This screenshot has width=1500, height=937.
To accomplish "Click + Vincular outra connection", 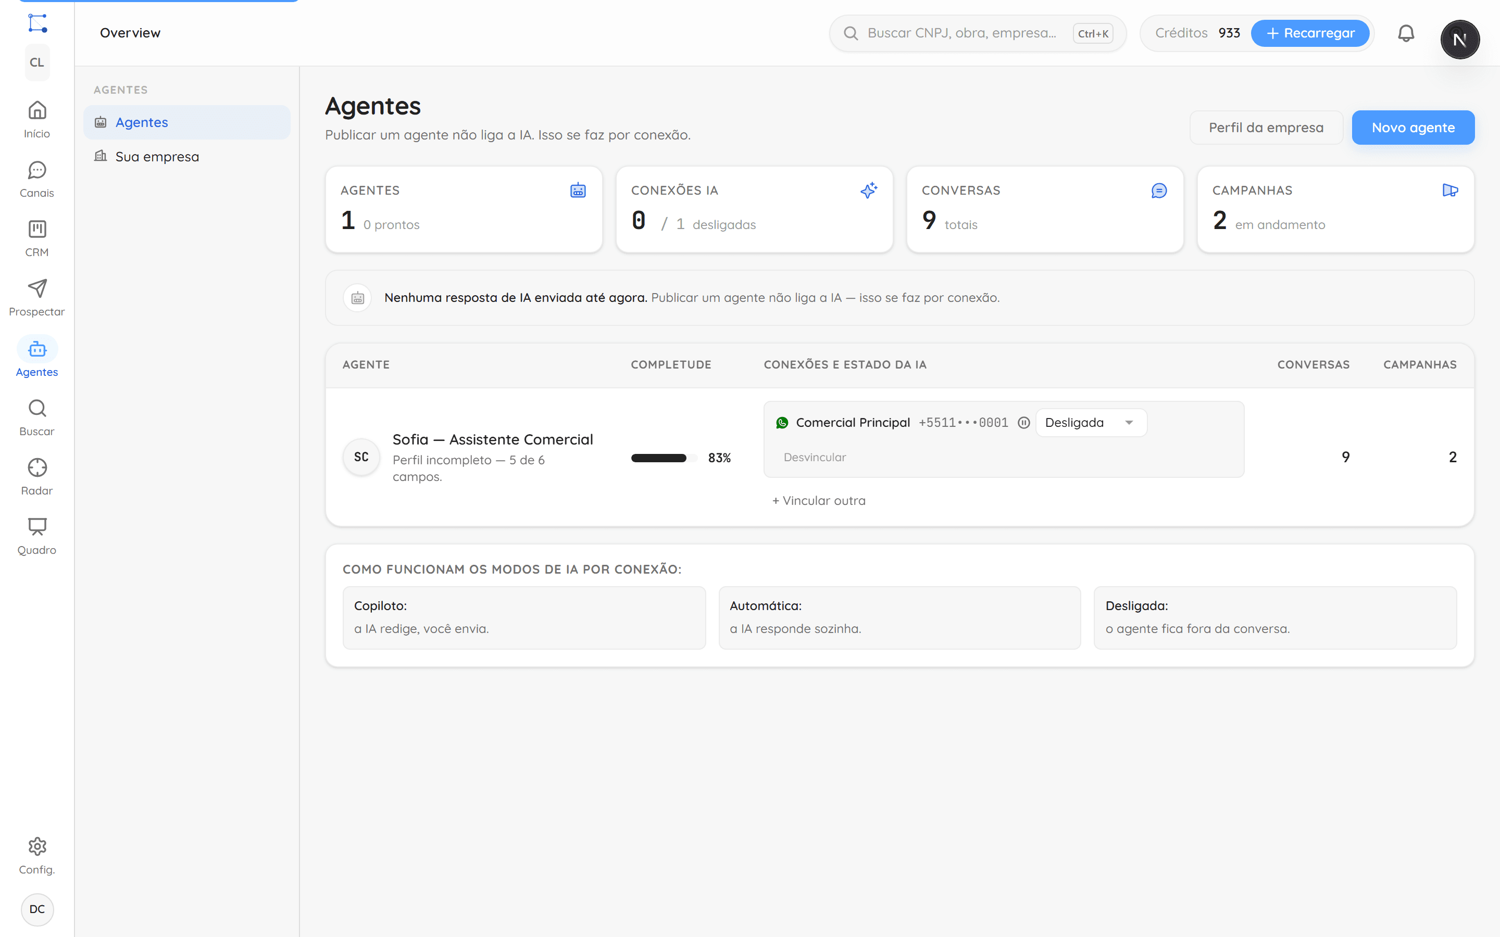I will (x=818, y=501).
